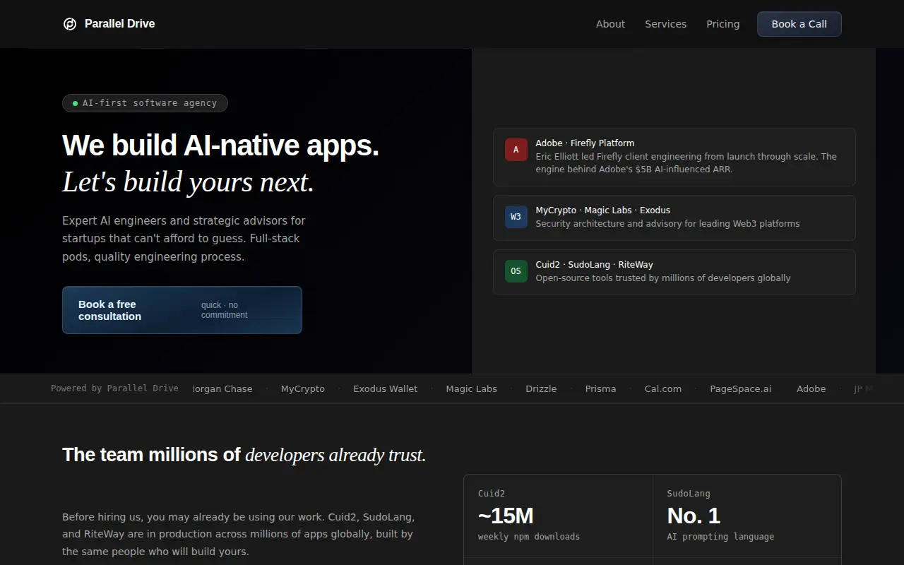Click MyCrypto in the client ticker

tap(303, 389)
